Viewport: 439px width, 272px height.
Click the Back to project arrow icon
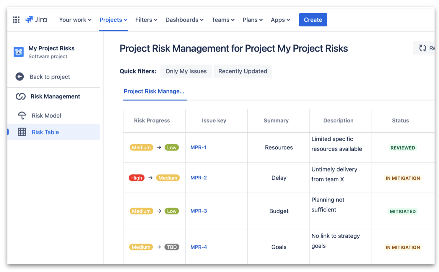pos(19,76)
